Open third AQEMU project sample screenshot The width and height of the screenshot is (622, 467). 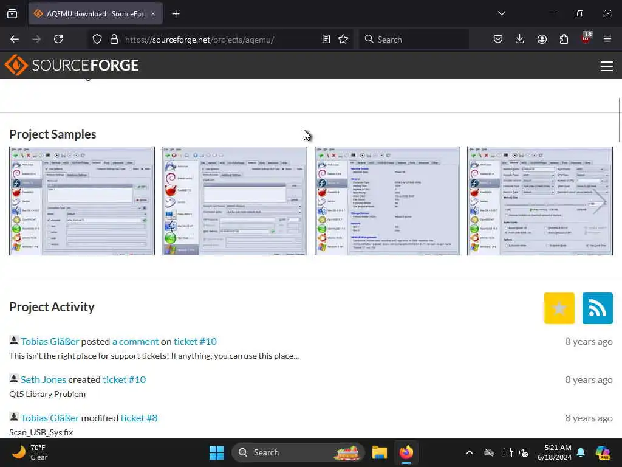tap(388, 201)
